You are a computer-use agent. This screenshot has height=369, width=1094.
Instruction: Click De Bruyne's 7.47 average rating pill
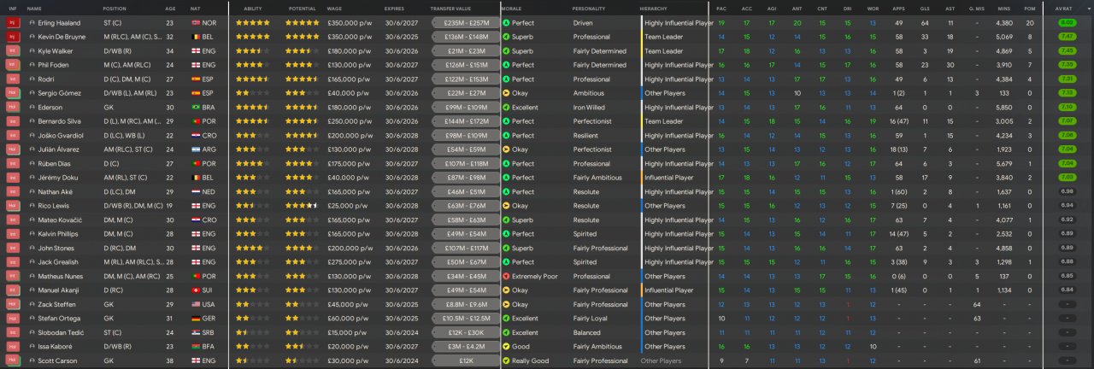pyautogui.click(x=1067, y=37)
